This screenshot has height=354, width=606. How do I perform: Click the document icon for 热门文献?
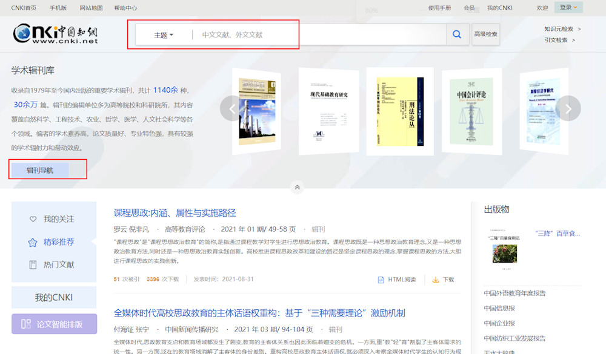coord(33,264)
